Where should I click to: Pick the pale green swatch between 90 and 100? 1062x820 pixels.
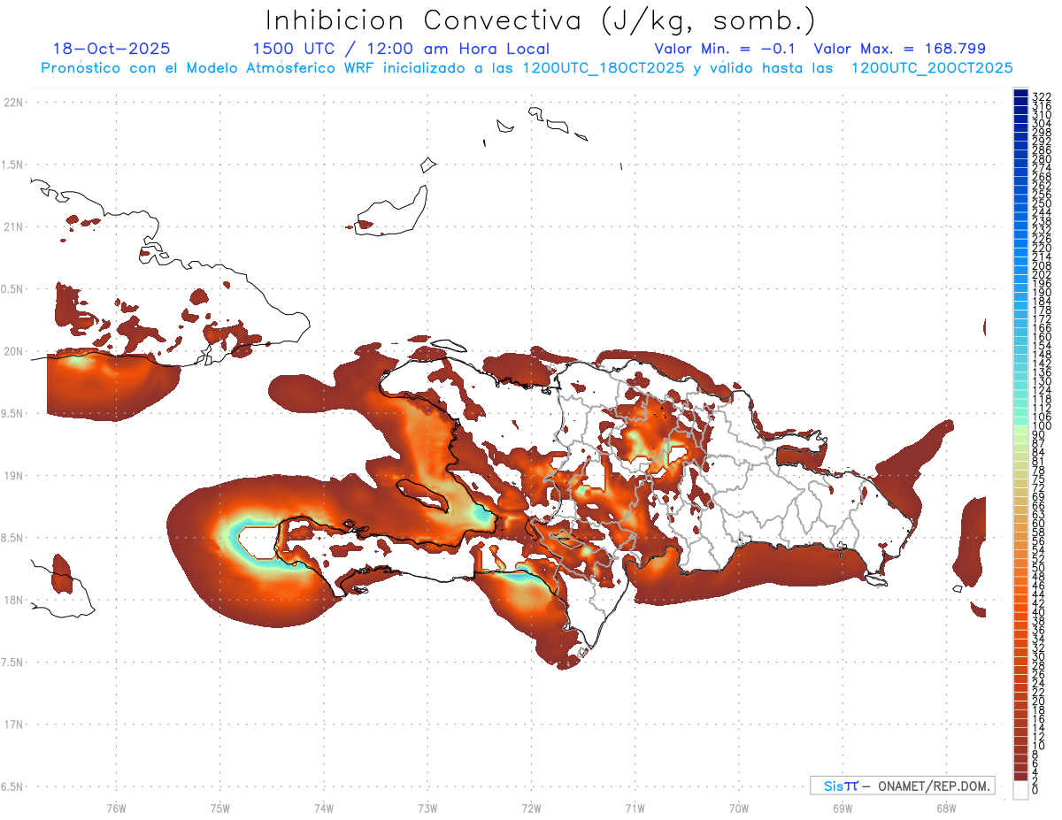click(1021, 431)
